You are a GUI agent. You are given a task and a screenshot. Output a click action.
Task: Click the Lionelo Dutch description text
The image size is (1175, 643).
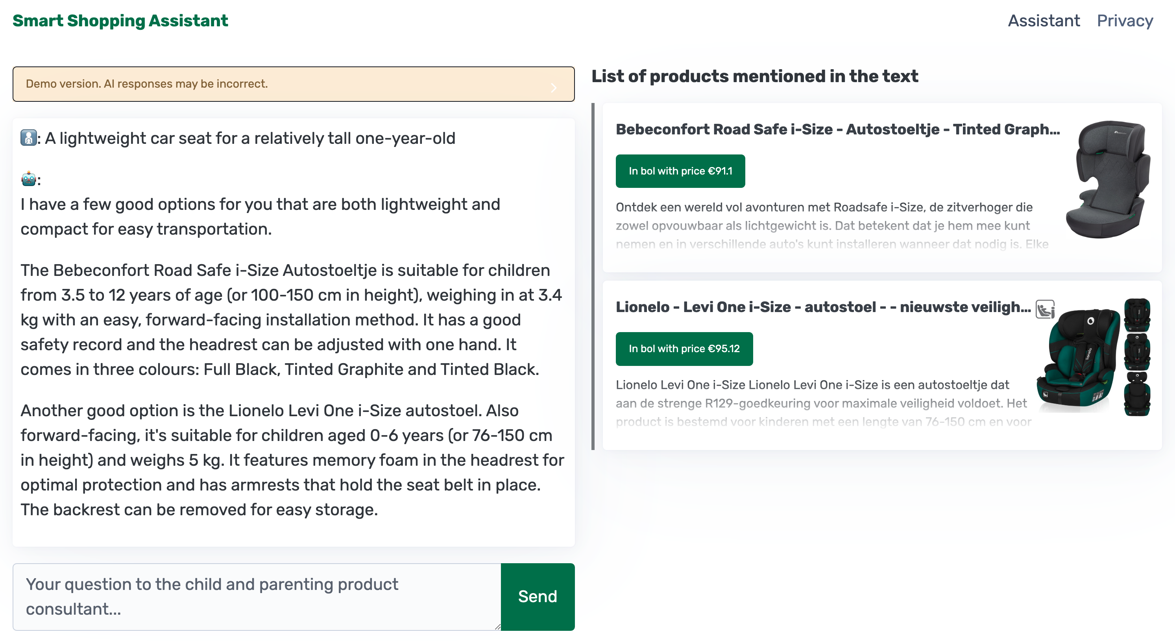coord(823,403)
